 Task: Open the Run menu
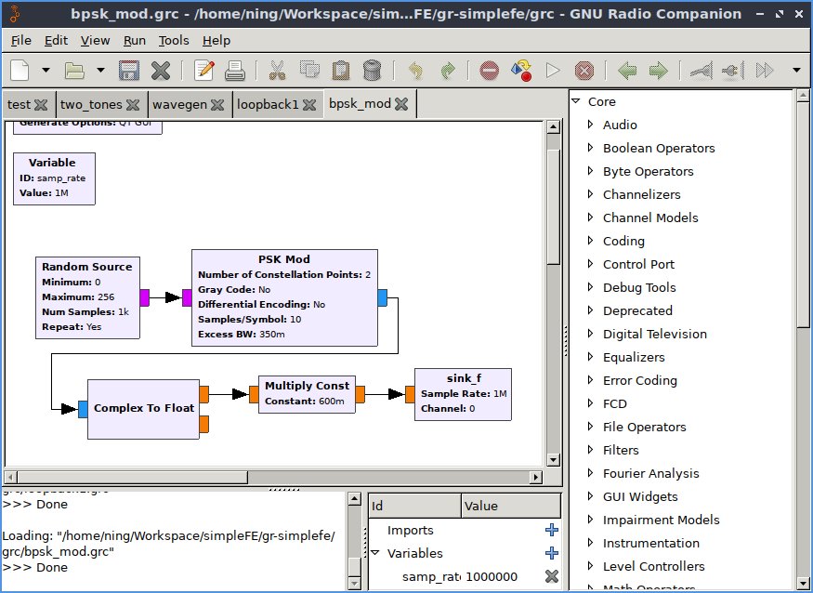(x=135, y=41)
